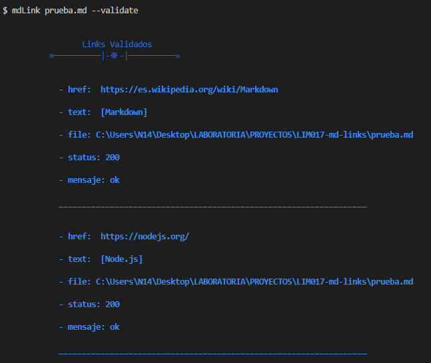Click the file path below the [Markdown] line

(254, 134)
